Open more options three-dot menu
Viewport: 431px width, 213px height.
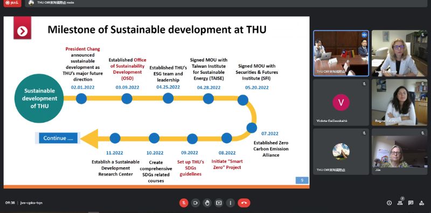coord(231,203)
